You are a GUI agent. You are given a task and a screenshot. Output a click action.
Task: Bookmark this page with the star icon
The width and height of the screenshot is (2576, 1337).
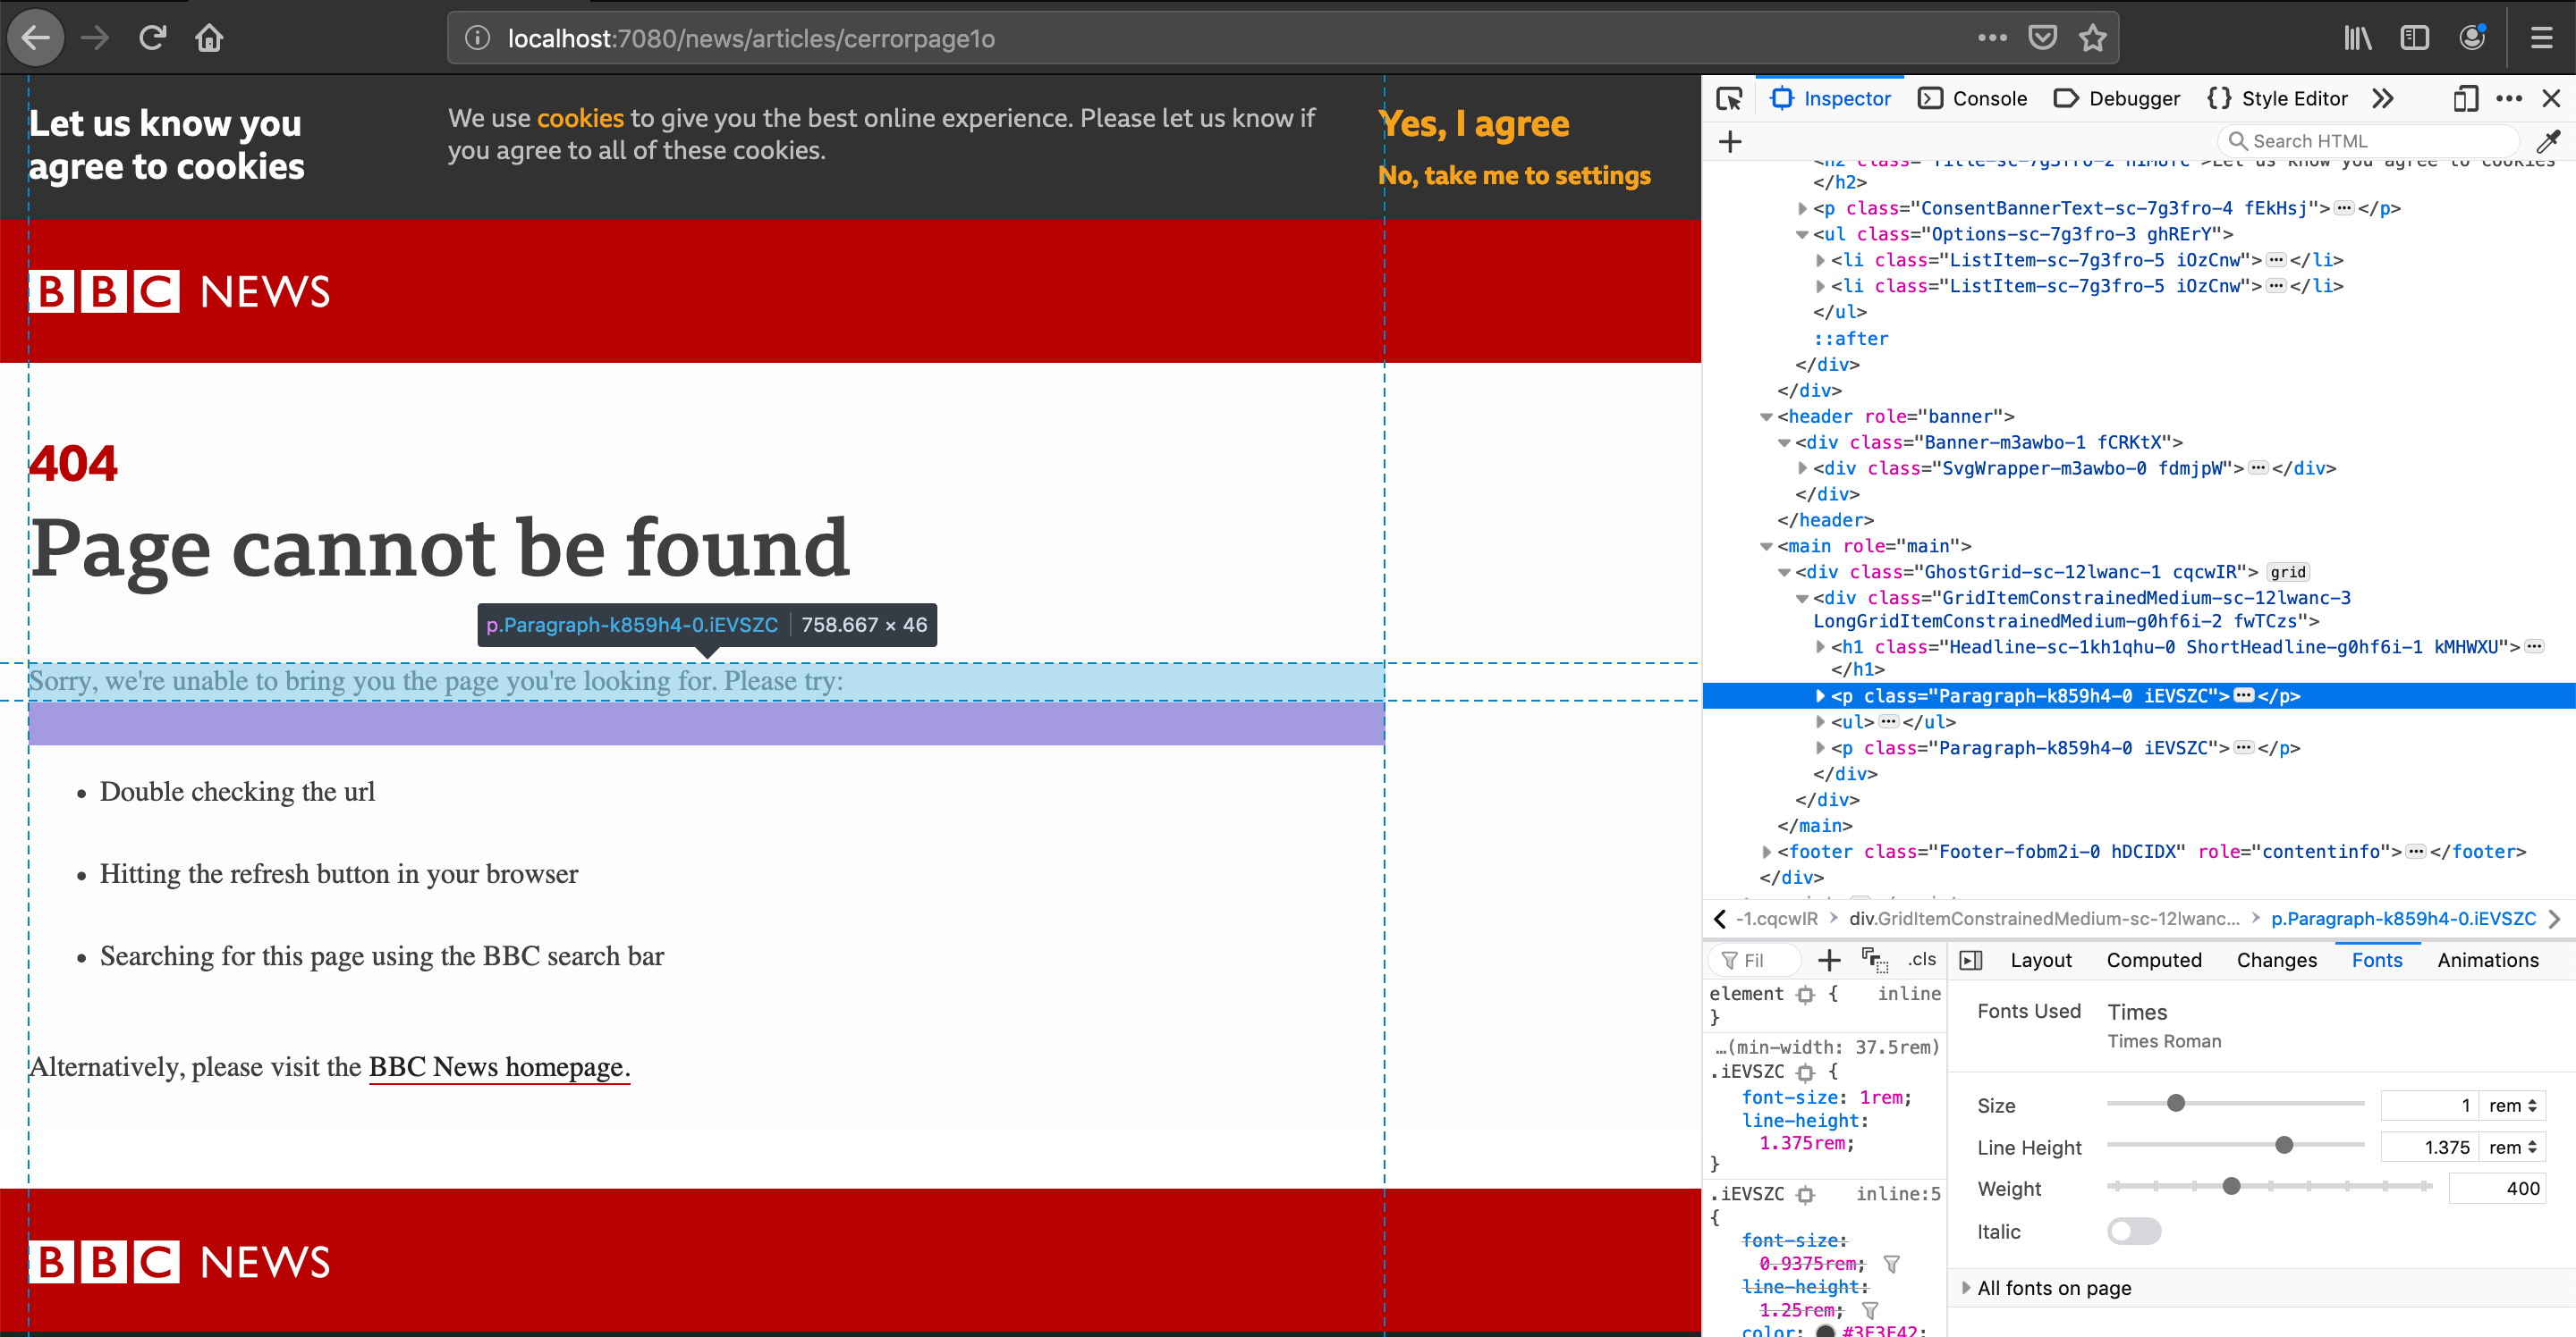coord(2093,37)
